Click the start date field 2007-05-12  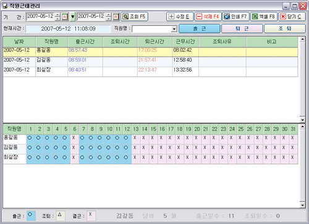41,17
